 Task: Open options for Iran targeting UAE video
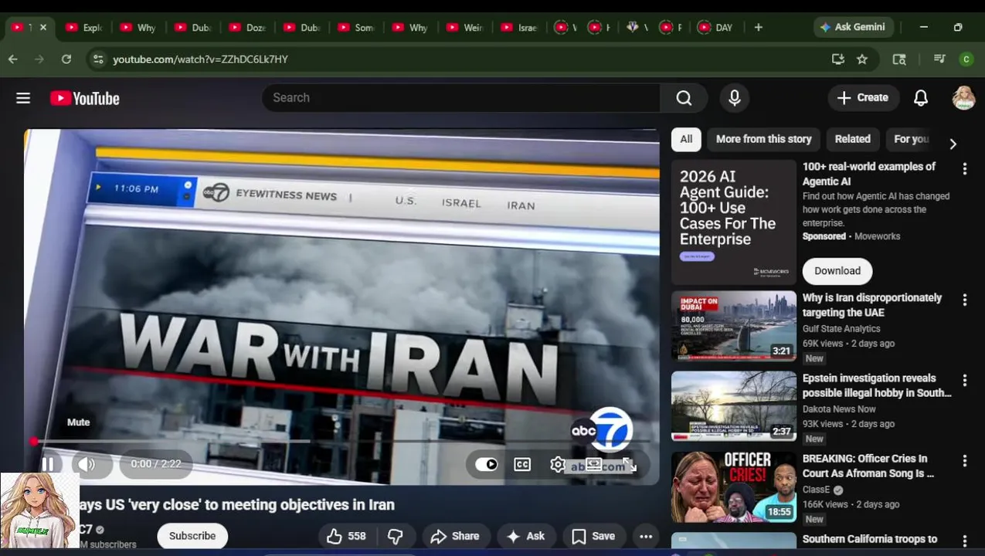964,300
